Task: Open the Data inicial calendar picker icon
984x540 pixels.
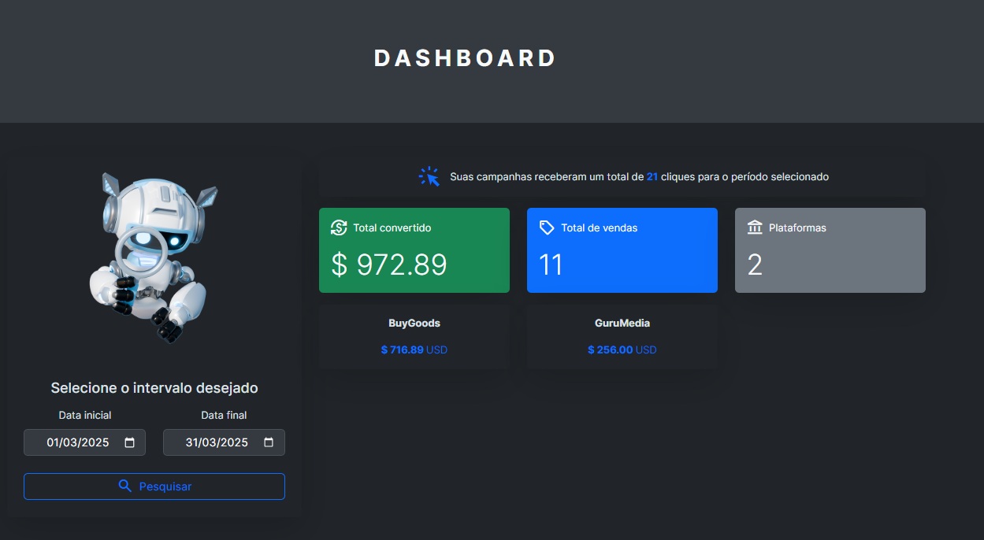Action: tap(130, 442)
